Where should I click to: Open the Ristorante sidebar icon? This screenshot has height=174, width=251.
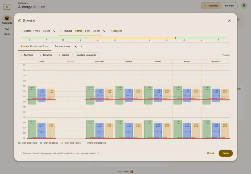(x=7, y=18)
